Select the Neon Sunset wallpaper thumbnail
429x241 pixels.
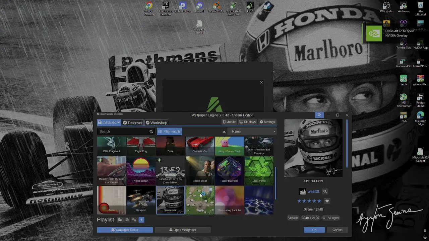coord(141,170)
